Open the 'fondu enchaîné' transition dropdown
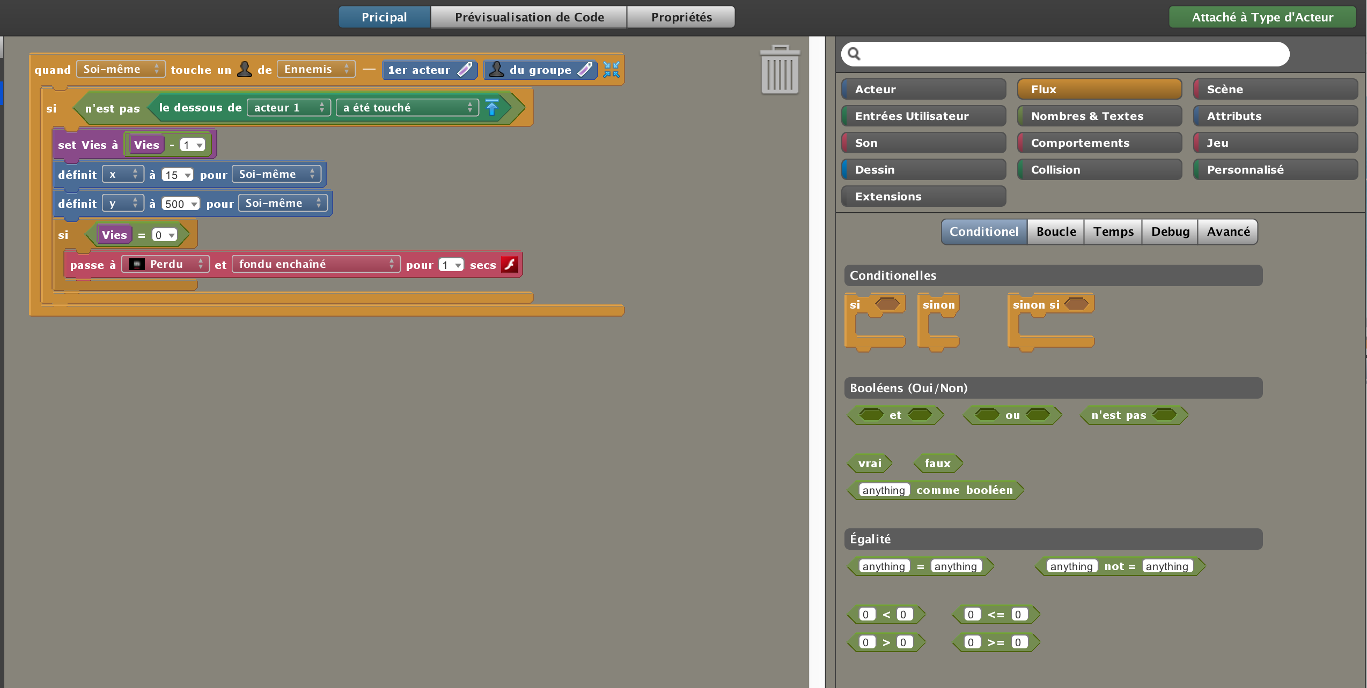Image resolution: width=1367 pixels, height=688 pixels. 316,264
